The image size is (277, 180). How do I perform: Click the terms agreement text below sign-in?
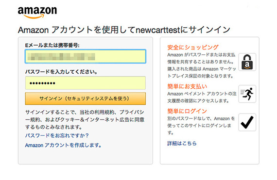[85, 119]
